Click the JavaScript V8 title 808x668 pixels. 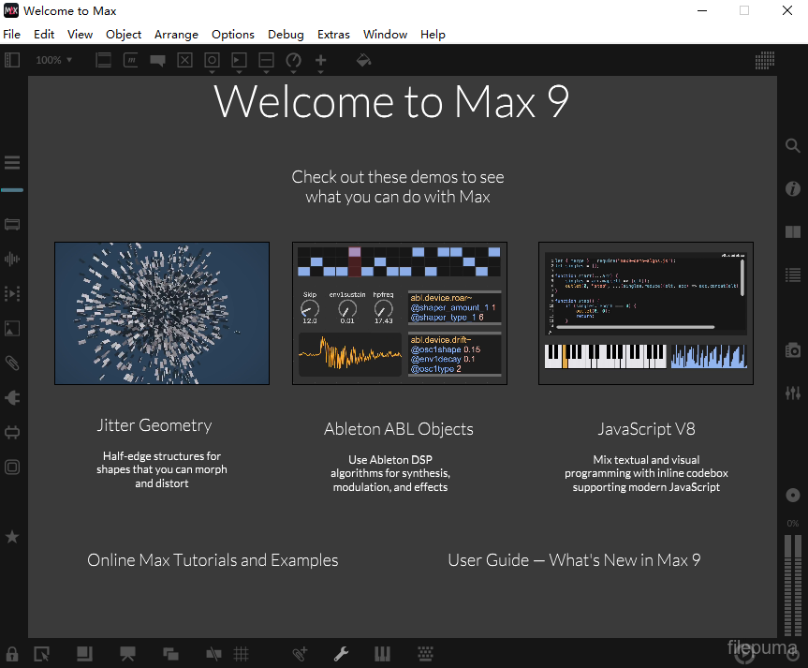pyautogui.click(x=646, y=429)
